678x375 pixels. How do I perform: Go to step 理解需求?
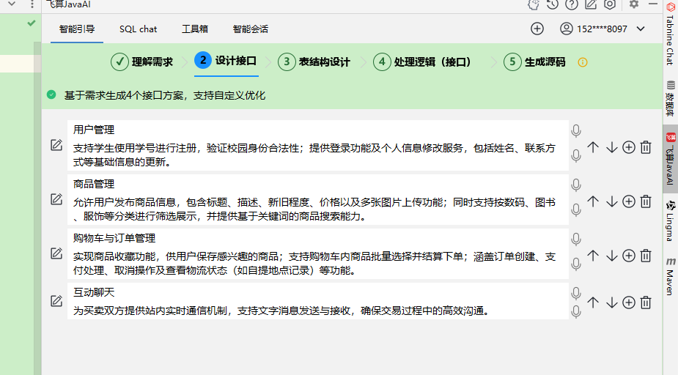[141, 62]
